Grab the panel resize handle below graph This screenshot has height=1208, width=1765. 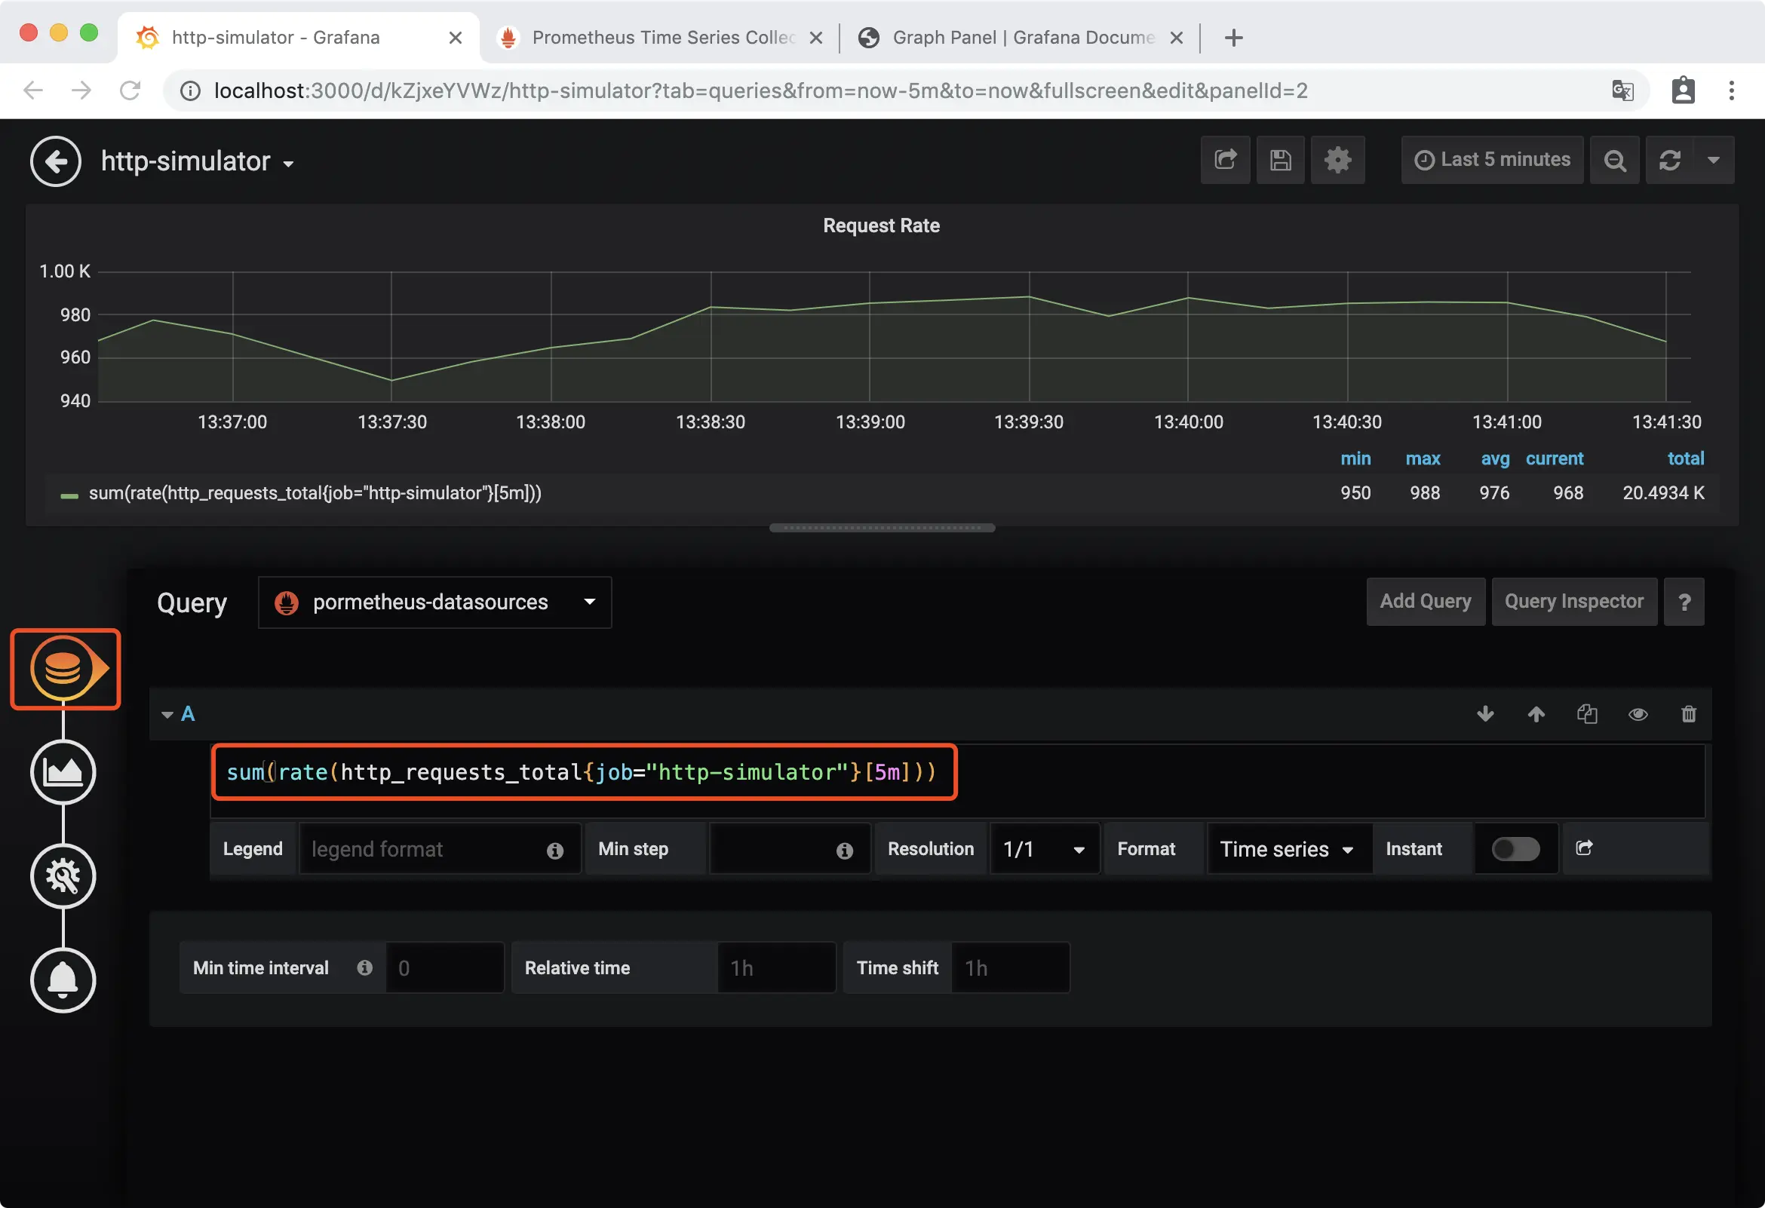(882, 528)
